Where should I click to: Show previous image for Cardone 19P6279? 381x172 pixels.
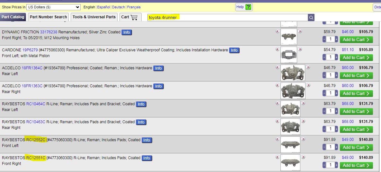point(278,49)
